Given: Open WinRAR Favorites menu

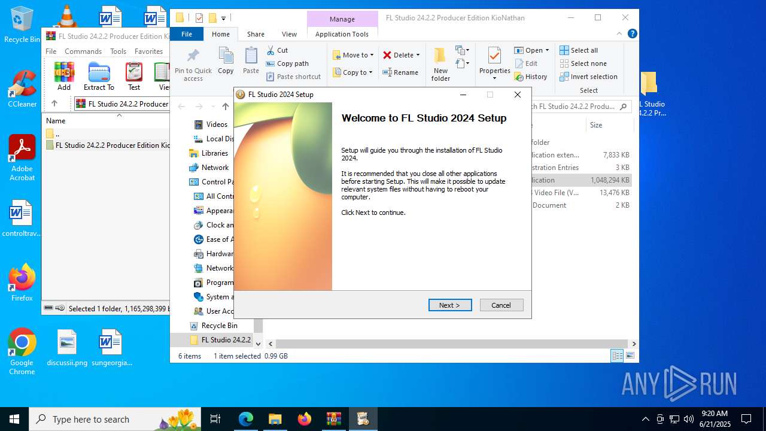Looking at the screenshot, I should coord(148,51).
